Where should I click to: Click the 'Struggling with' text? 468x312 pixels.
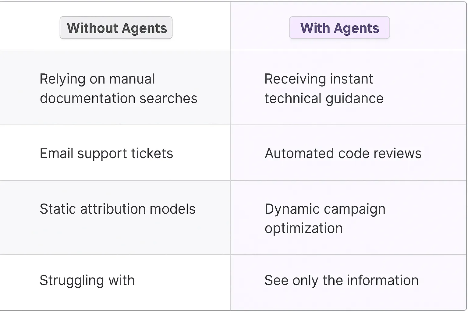(87, 281)
